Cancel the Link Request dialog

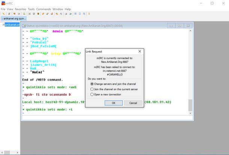(133, 103)
